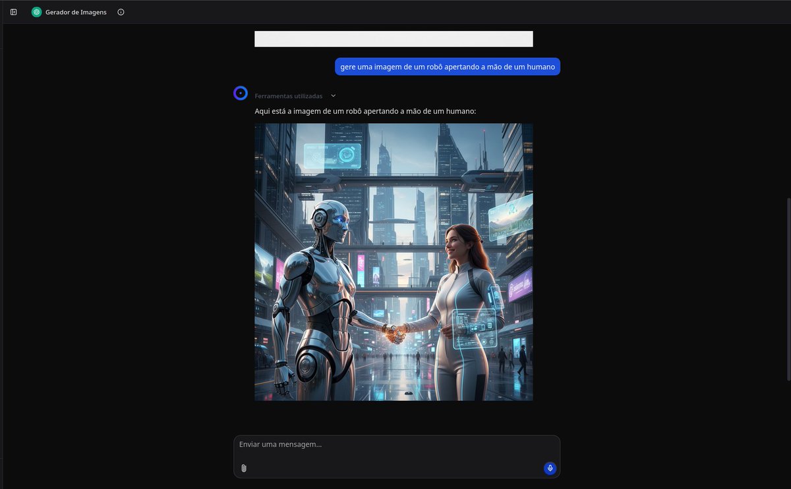Click the reply text "Aqui está a imagem..."
Image resolution: width=791 pixels, height=489 pixels.
365,111
